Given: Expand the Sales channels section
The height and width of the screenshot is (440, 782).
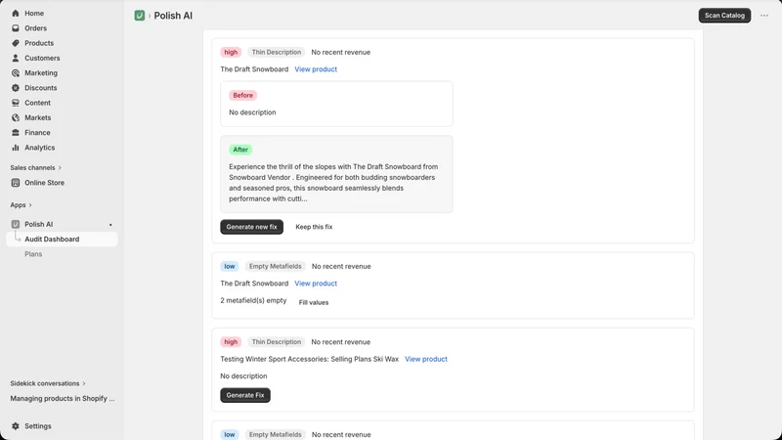Looking at the screenshot, I should click(x=35, y=167).
